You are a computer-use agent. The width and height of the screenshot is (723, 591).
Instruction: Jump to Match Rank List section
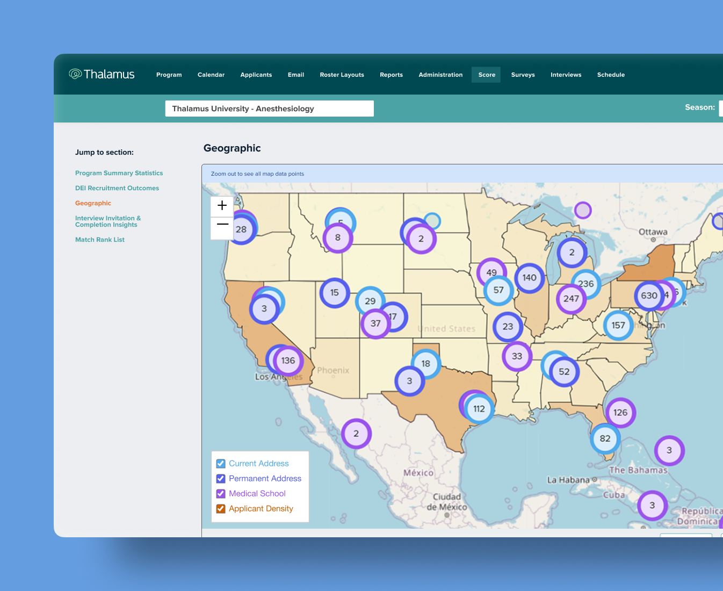click(100, 240)
